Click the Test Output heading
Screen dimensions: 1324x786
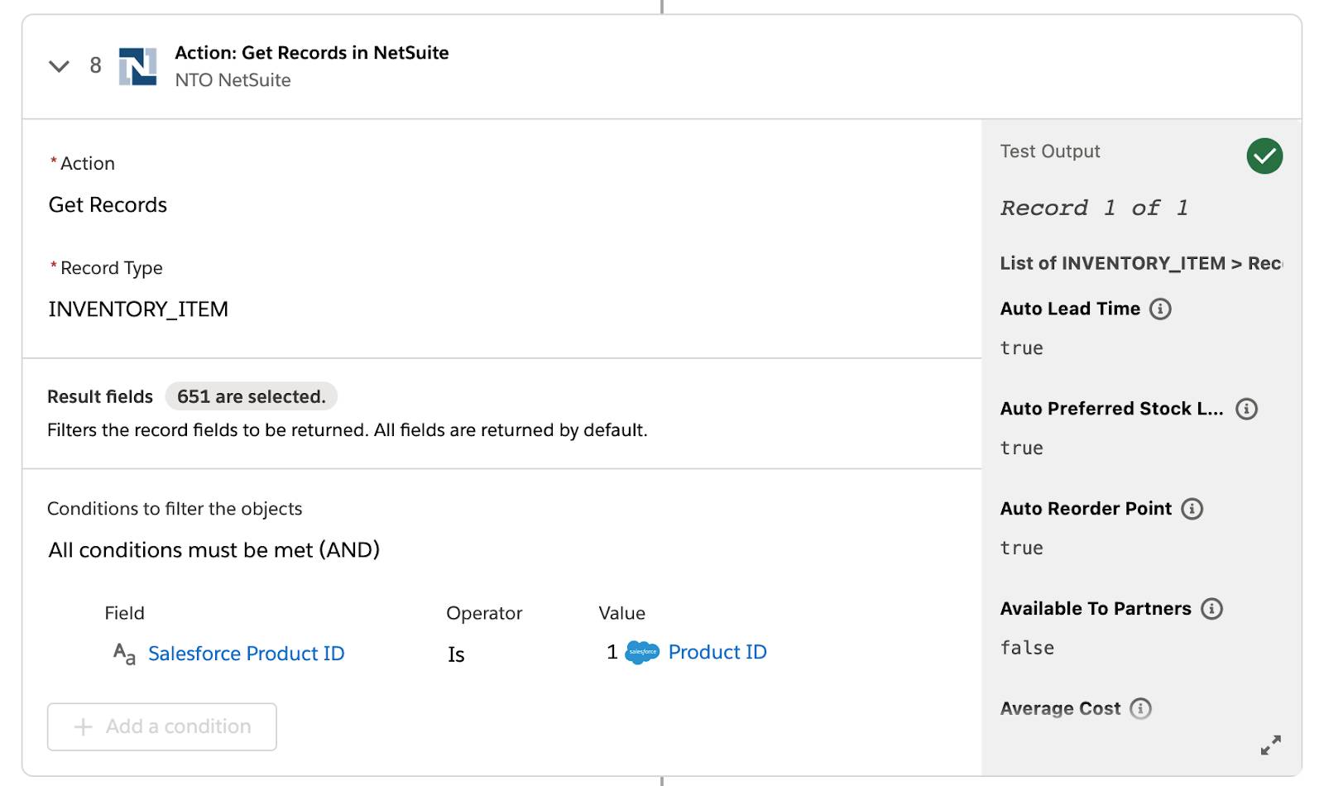(x=1050, y=151)
